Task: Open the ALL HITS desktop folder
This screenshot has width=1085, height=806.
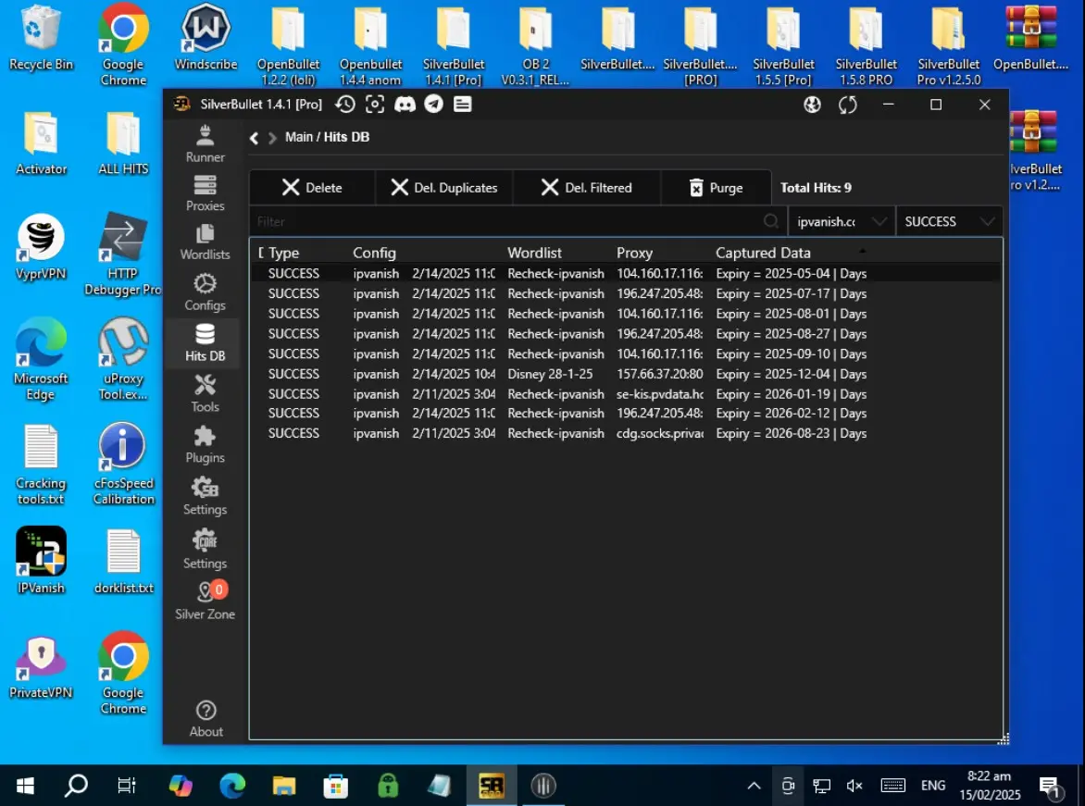Action: coord(123,143)
